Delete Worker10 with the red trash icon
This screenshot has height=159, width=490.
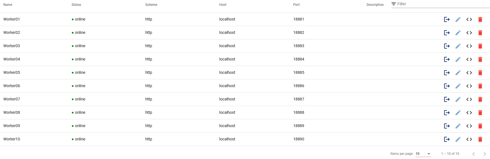480,139
